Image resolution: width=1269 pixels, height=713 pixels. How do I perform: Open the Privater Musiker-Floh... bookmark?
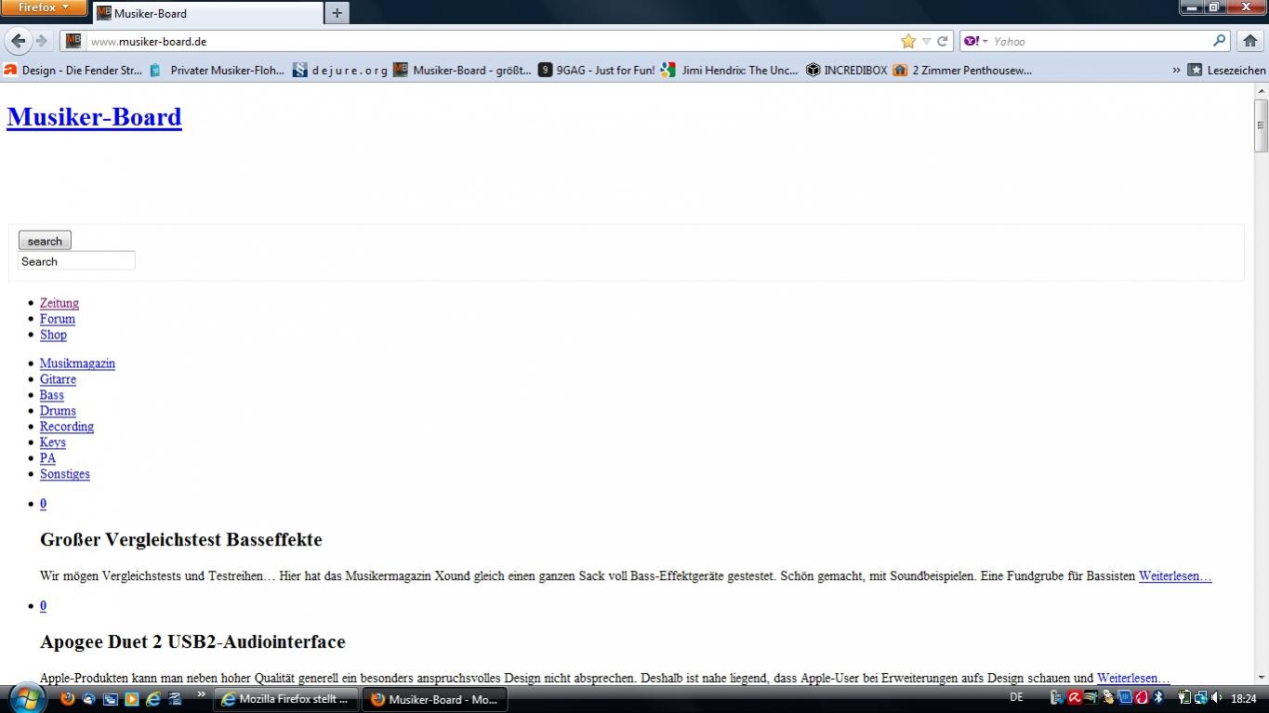point(218,70)
